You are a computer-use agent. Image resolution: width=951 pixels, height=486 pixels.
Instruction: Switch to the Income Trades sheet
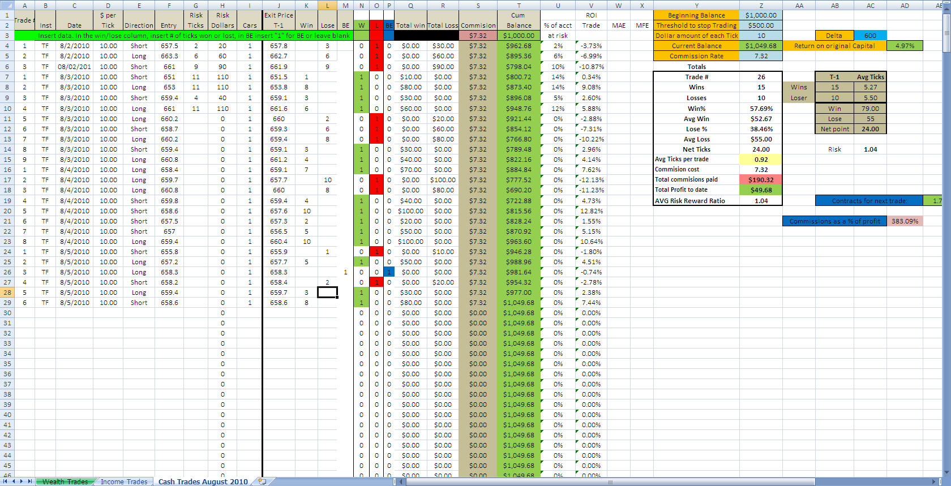[124, 482]
